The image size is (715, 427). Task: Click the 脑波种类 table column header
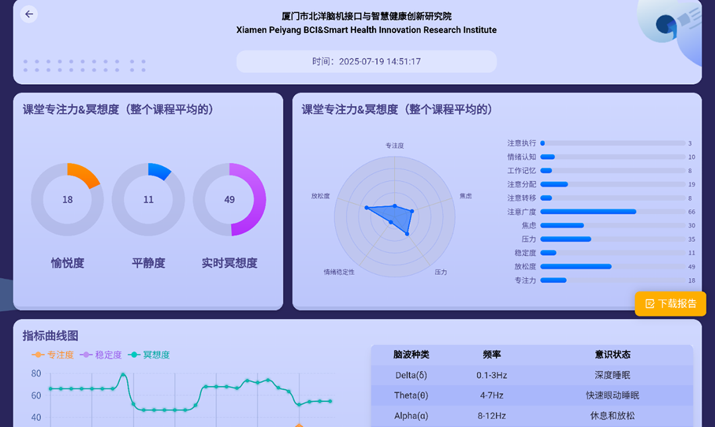click(410, 354)
